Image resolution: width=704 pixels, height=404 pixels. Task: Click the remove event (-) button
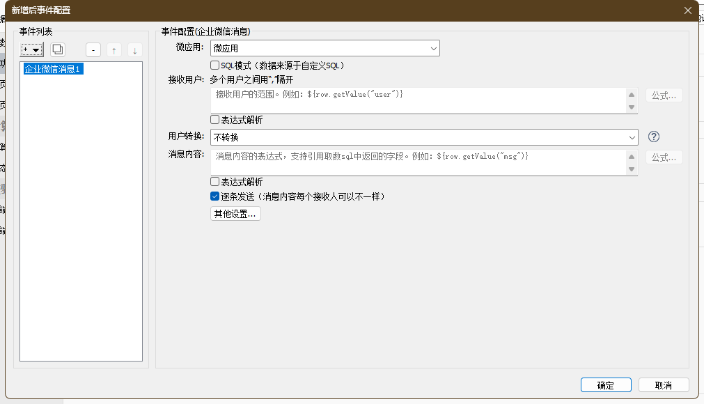click(93, 49)
